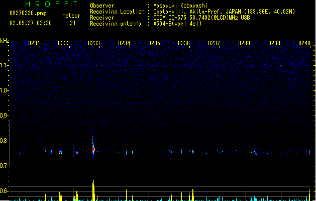Click the 0238 time marker
Image resolution: width=316 pixels, height=201 pixels.
coord(244,43)
